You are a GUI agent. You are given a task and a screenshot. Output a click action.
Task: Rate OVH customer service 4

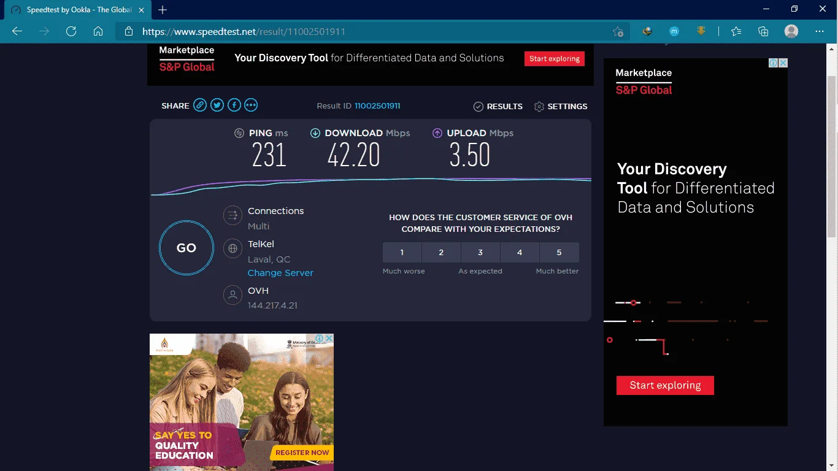[520, 252]
